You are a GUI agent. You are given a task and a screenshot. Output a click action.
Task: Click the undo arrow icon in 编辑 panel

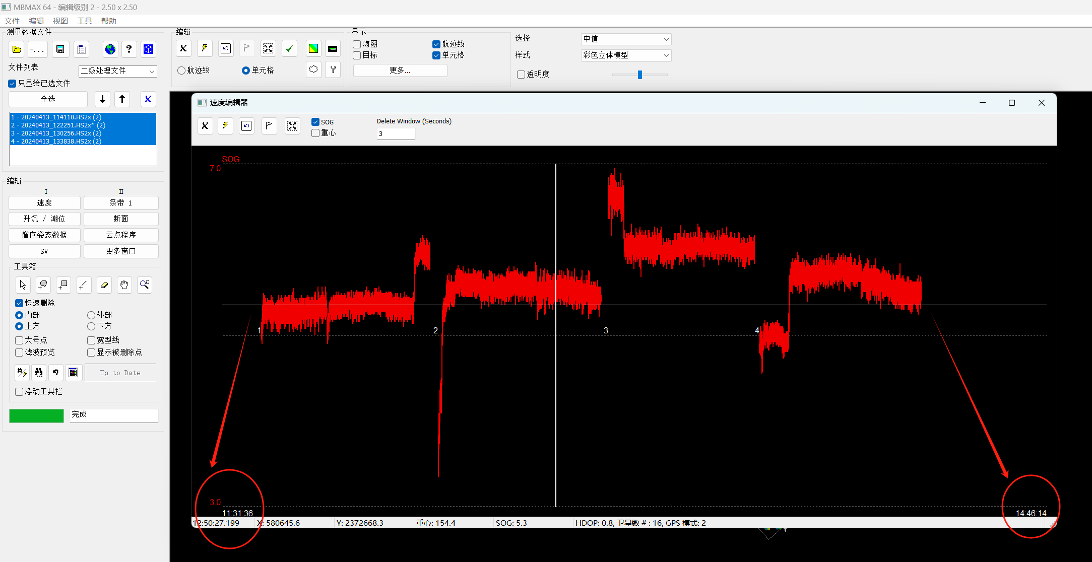tap(225, 48)
